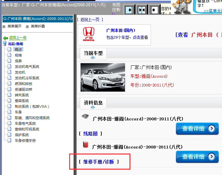Open 燃油和排放 section

coord(23,84)
